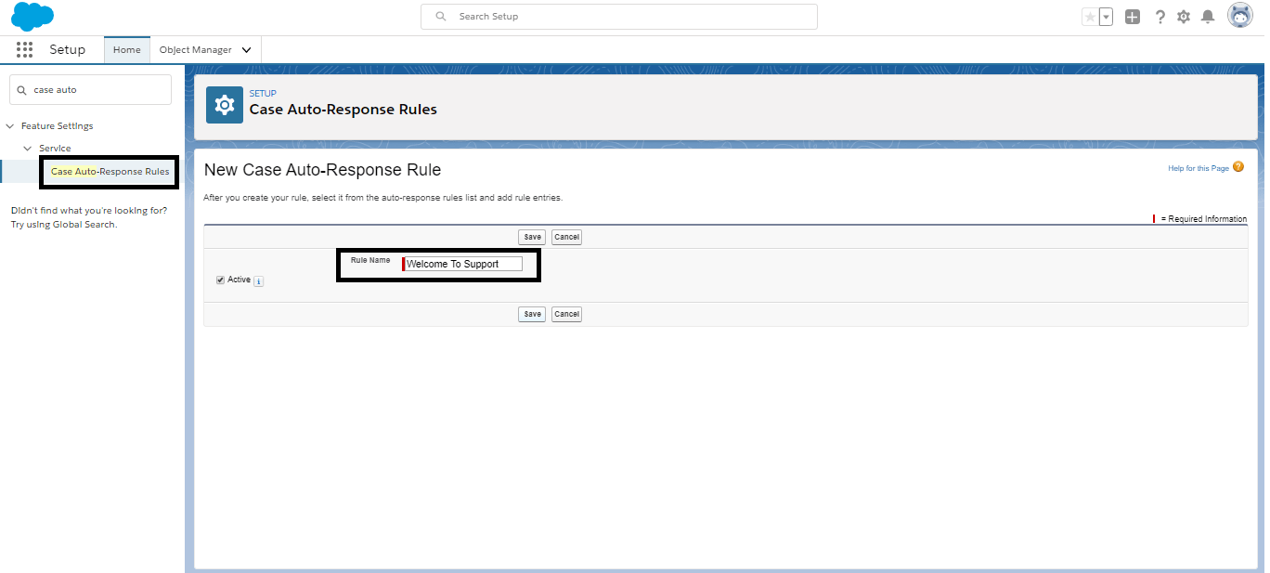Open the Salesforce+ plus icon
The image size is (1270, 573).
1133,16
